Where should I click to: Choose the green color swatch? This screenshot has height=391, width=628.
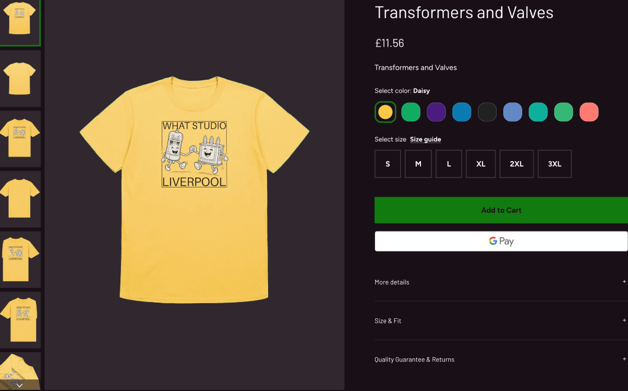coord(411,112)
